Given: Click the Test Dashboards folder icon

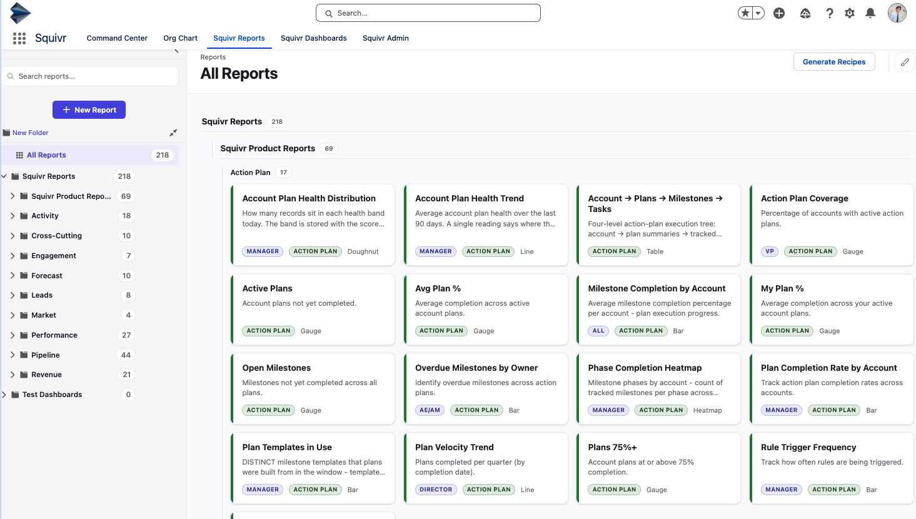Looking at the screenshot, I should [16, 395].
